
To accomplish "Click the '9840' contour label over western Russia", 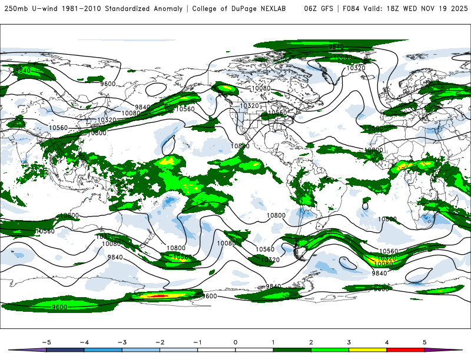I will coord(23,71).
